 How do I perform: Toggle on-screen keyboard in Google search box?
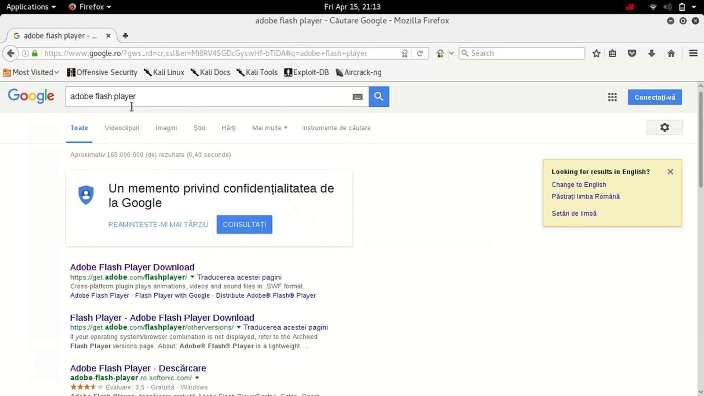pyautogui.click(x=357, y=97)
